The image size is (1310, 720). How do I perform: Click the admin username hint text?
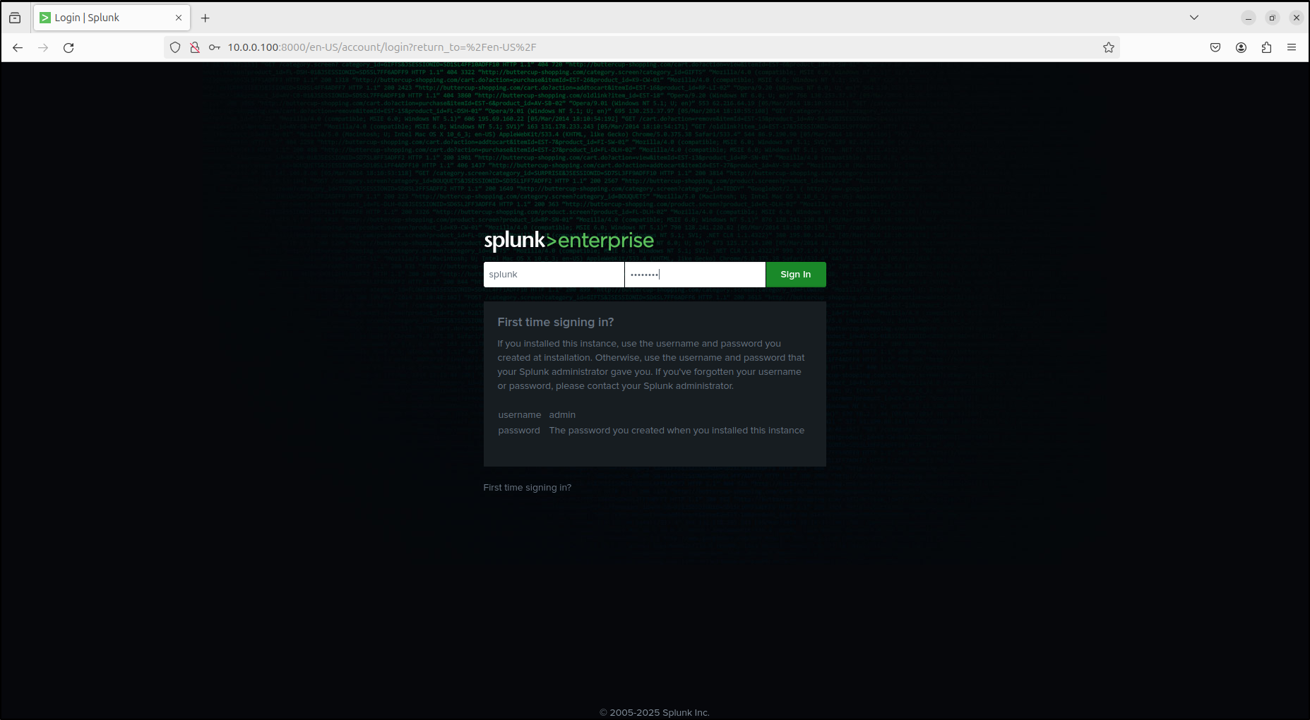(562, 415)
